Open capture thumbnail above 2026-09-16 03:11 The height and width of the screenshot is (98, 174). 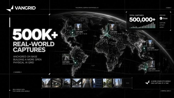tap(66, 57)
